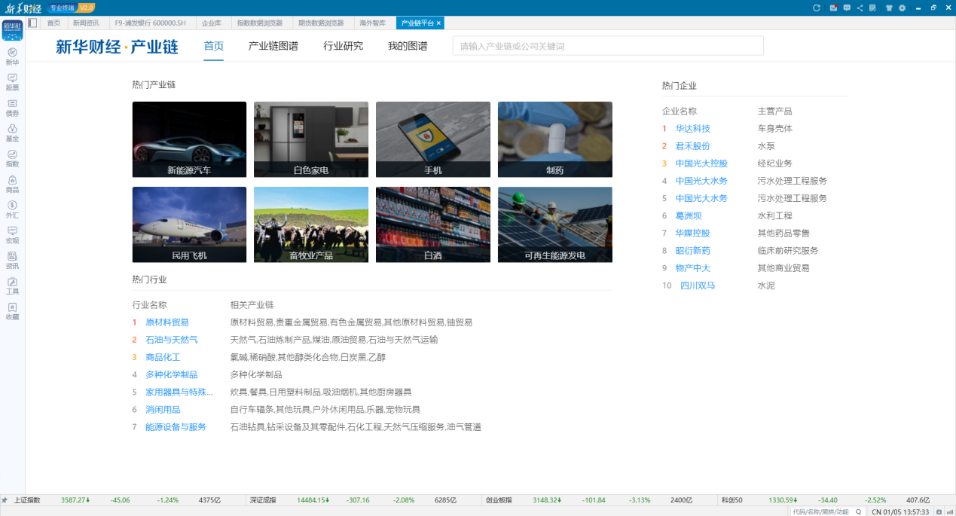Open the 工具 (Tools) sidebar icon

click(12, 285)
